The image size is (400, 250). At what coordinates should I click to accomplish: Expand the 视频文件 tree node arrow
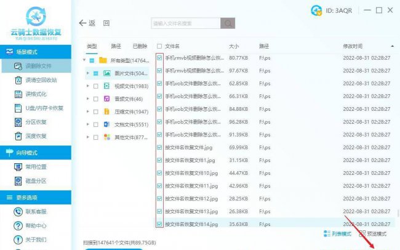tap(88, 86)
